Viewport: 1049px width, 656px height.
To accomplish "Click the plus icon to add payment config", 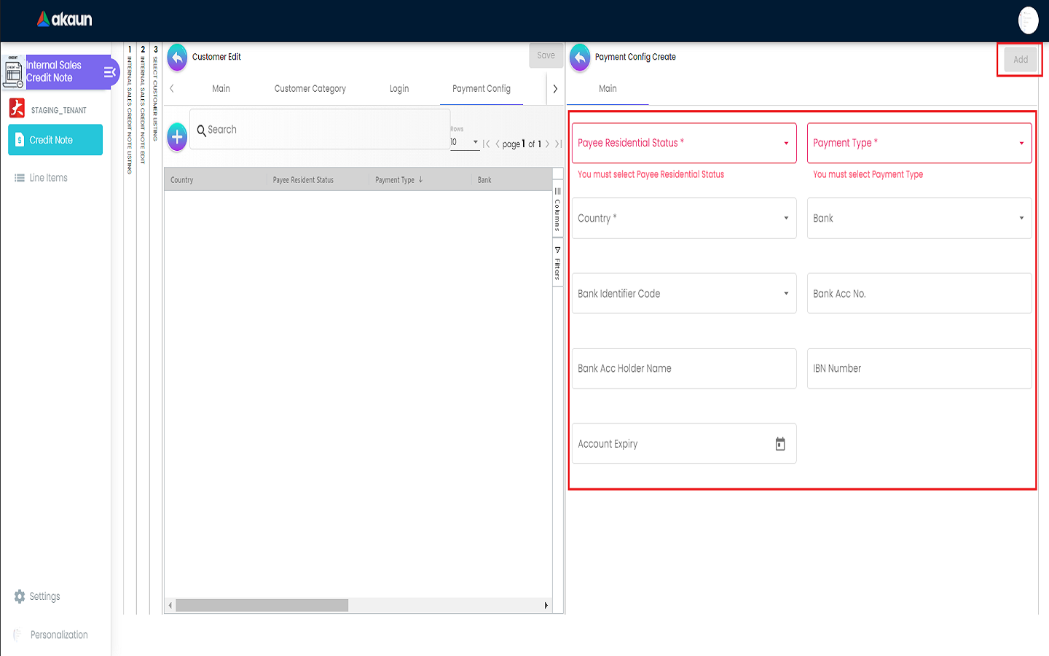I will pyautogui.click(x=177, y=136).
